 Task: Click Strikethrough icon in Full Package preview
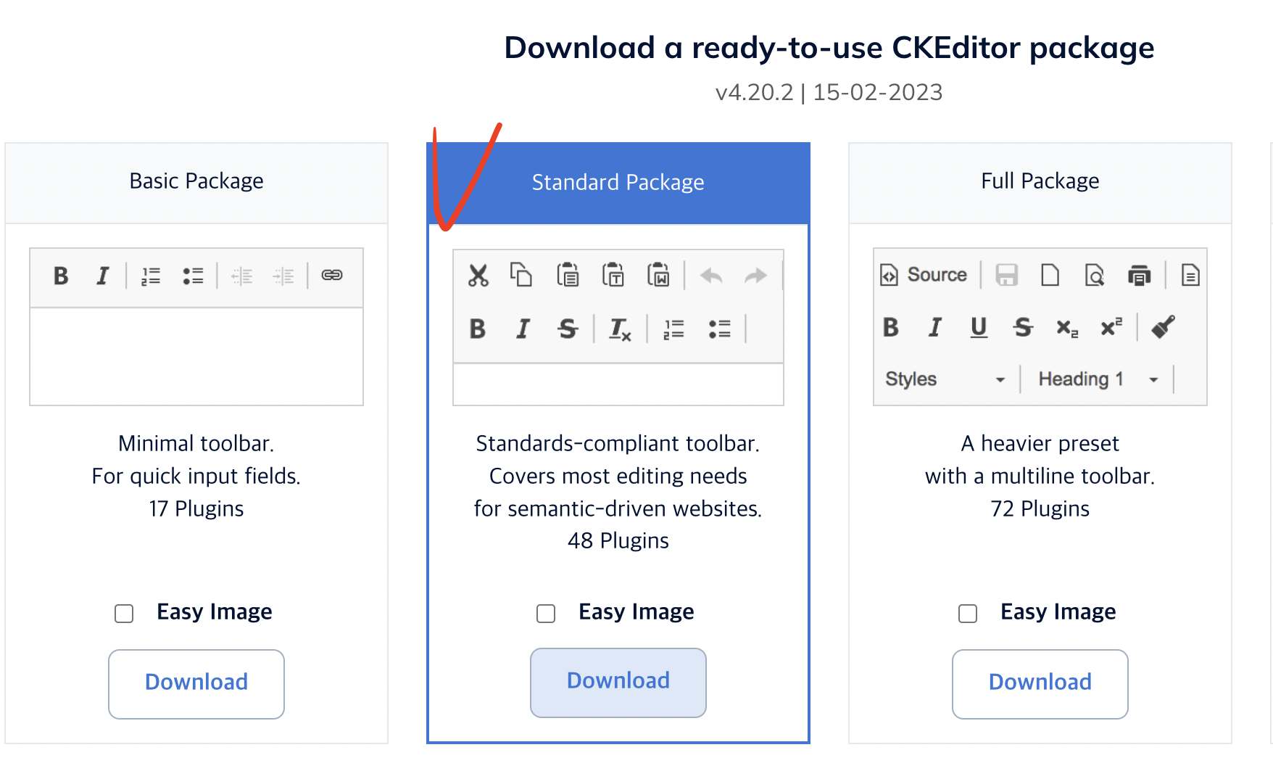pos(1023,327)
